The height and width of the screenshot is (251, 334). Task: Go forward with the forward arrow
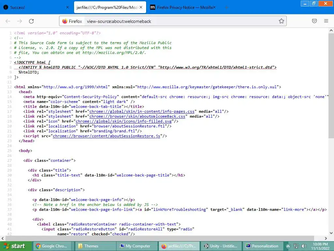click(x=20, y=21)
